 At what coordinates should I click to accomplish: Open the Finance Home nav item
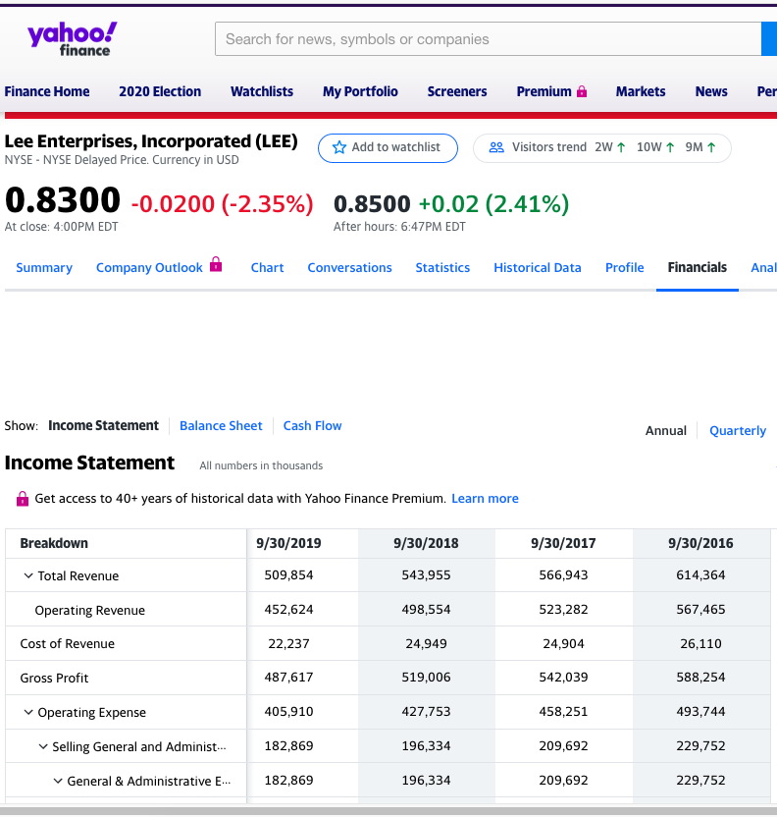47,91
